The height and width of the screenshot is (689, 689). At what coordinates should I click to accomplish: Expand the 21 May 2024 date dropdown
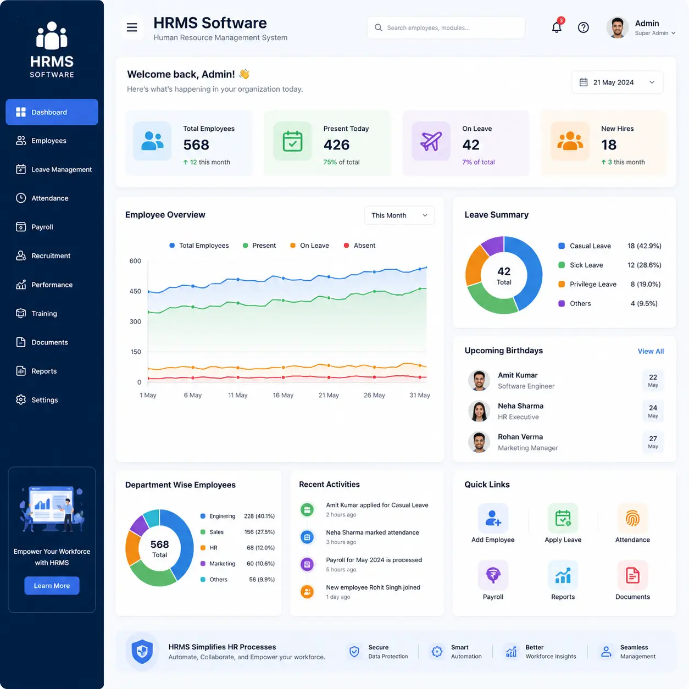pos(617,82)
